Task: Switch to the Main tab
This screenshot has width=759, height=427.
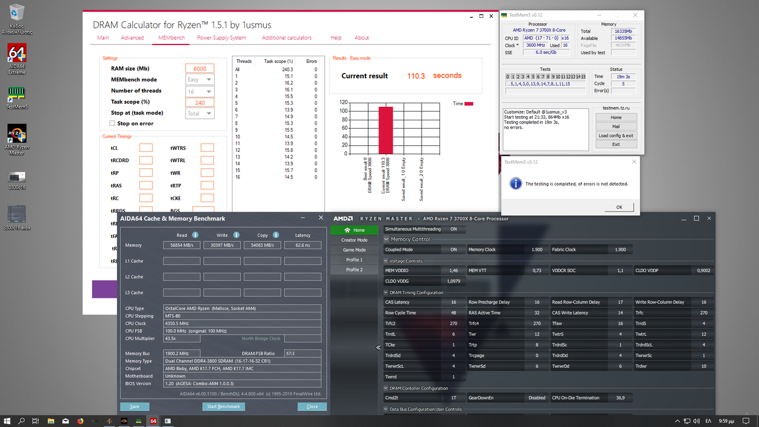Action: tap(103, 37)
